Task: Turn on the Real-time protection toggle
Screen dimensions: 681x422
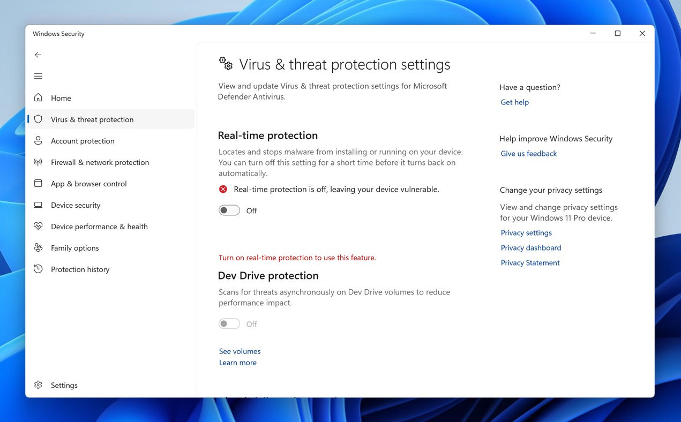Action: 229,210
